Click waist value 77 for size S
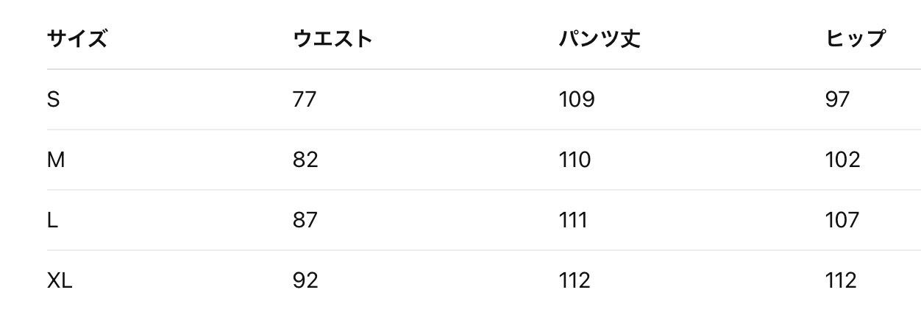 point(305,99)
